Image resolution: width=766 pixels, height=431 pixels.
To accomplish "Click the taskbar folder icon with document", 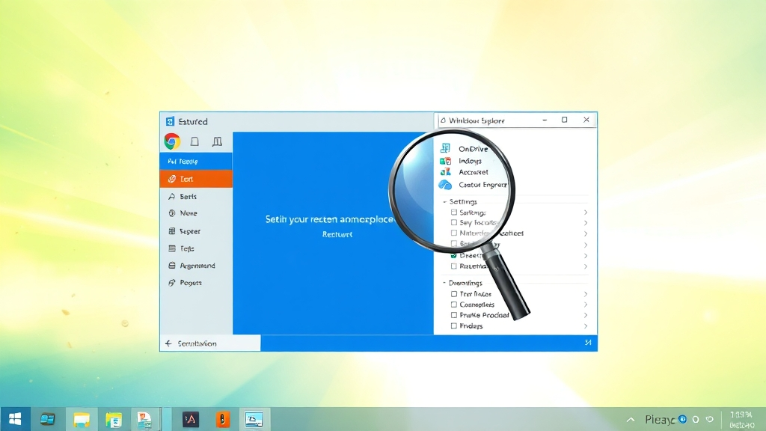I will [114, 420].
